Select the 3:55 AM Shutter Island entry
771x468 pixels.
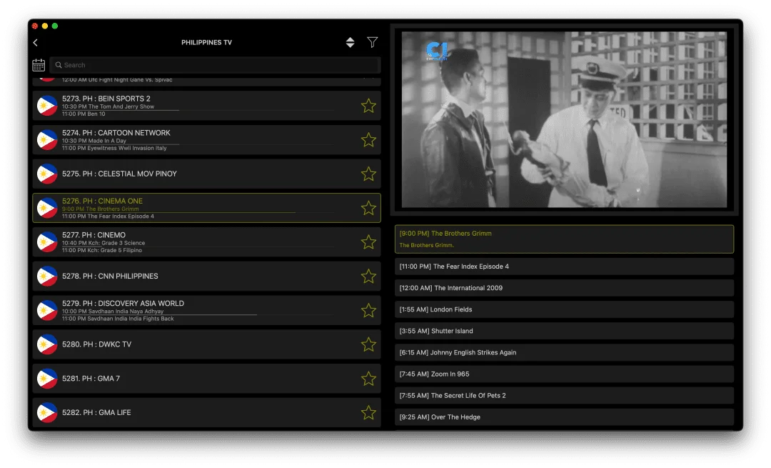tap(564, 332)
